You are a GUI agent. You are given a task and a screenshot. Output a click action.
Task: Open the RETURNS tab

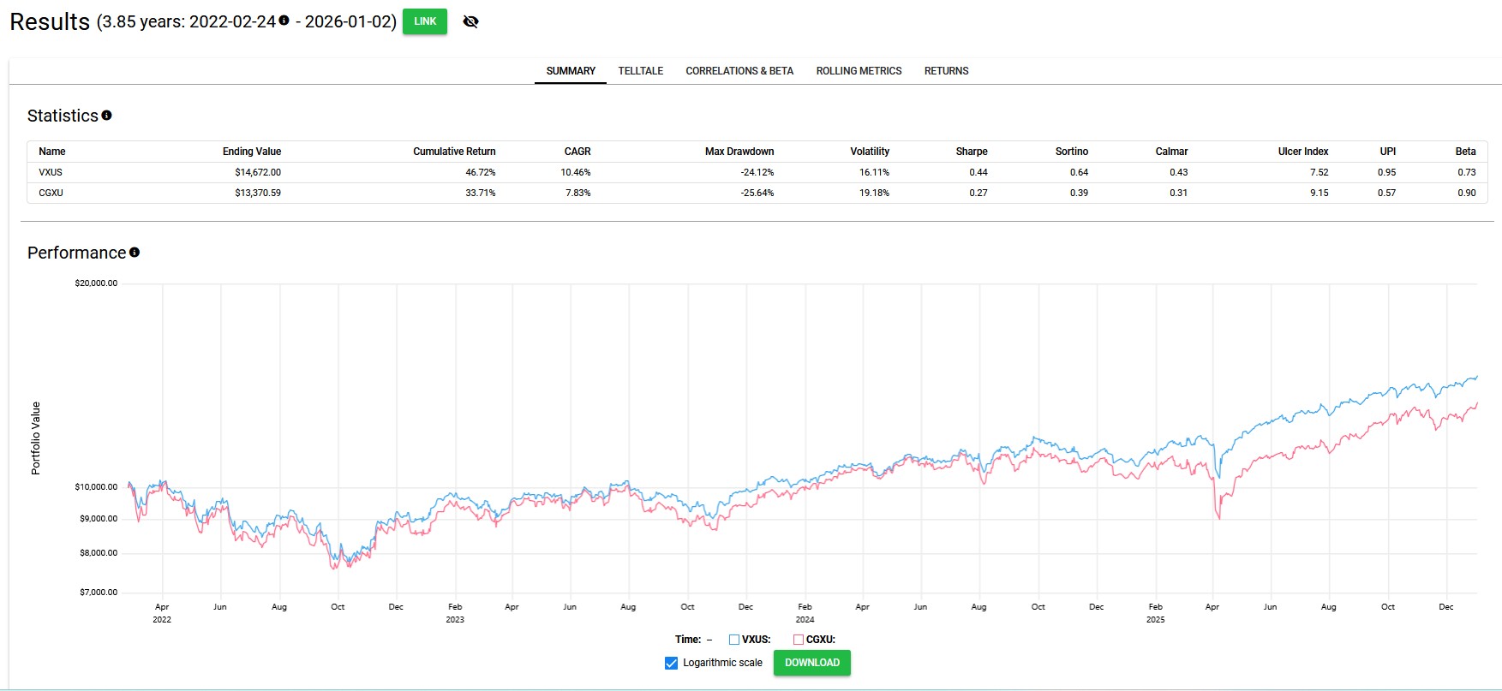[946, 71]
